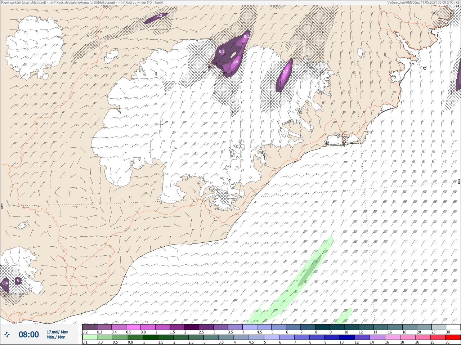Pick the darkest purple 2–2.5 swatch in snow legend
The image size is (461, 345).
(x=192, y=327)
